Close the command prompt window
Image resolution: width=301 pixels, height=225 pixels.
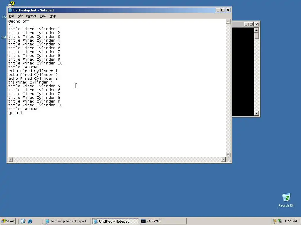(257, 24)
